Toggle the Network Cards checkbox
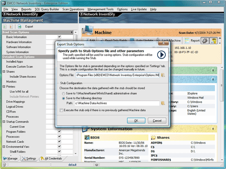The width and height of the screenshot is (226, 169). (59, 142)
